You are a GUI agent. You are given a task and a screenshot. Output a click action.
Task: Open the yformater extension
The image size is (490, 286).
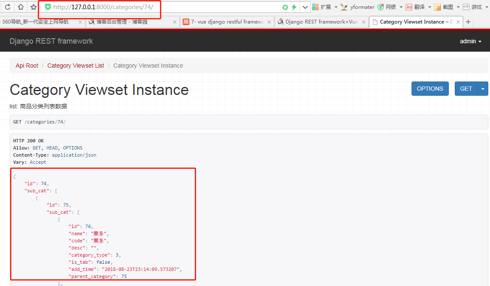[357, 7]
